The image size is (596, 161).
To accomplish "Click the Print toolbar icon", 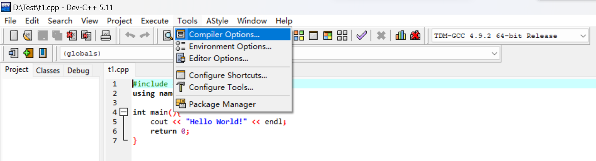I will [106, 36].
